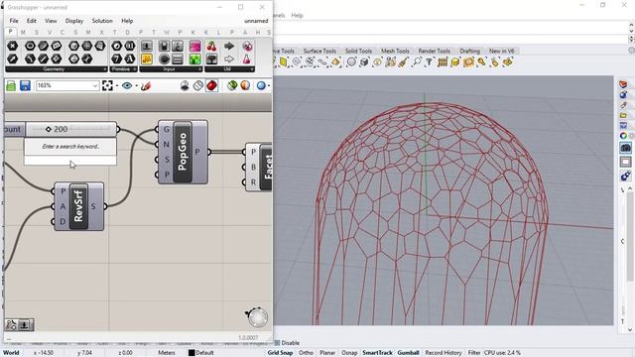Click the Rhino funnel selection filter icon
This screenshot has width=635, height=357.
(x=430, y=61)
